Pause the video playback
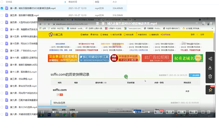The image size is (219, 129). (x=42, y=112)
